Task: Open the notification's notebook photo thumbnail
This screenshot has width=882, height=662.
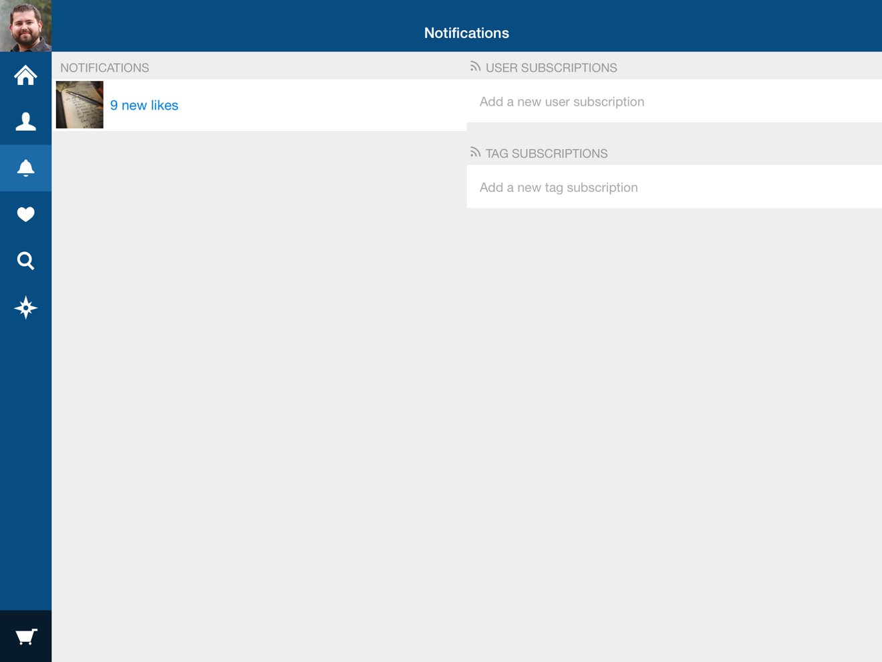Action: click(x=80, y=105)
